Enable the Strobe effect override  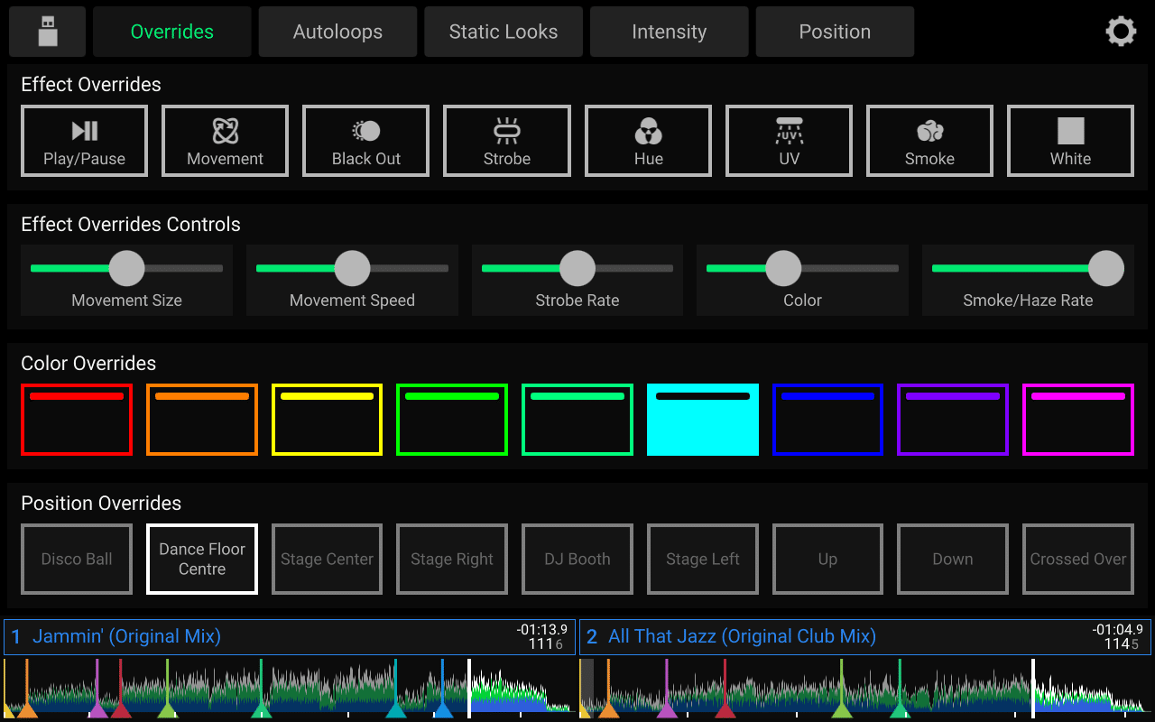[x=506, y=141]
